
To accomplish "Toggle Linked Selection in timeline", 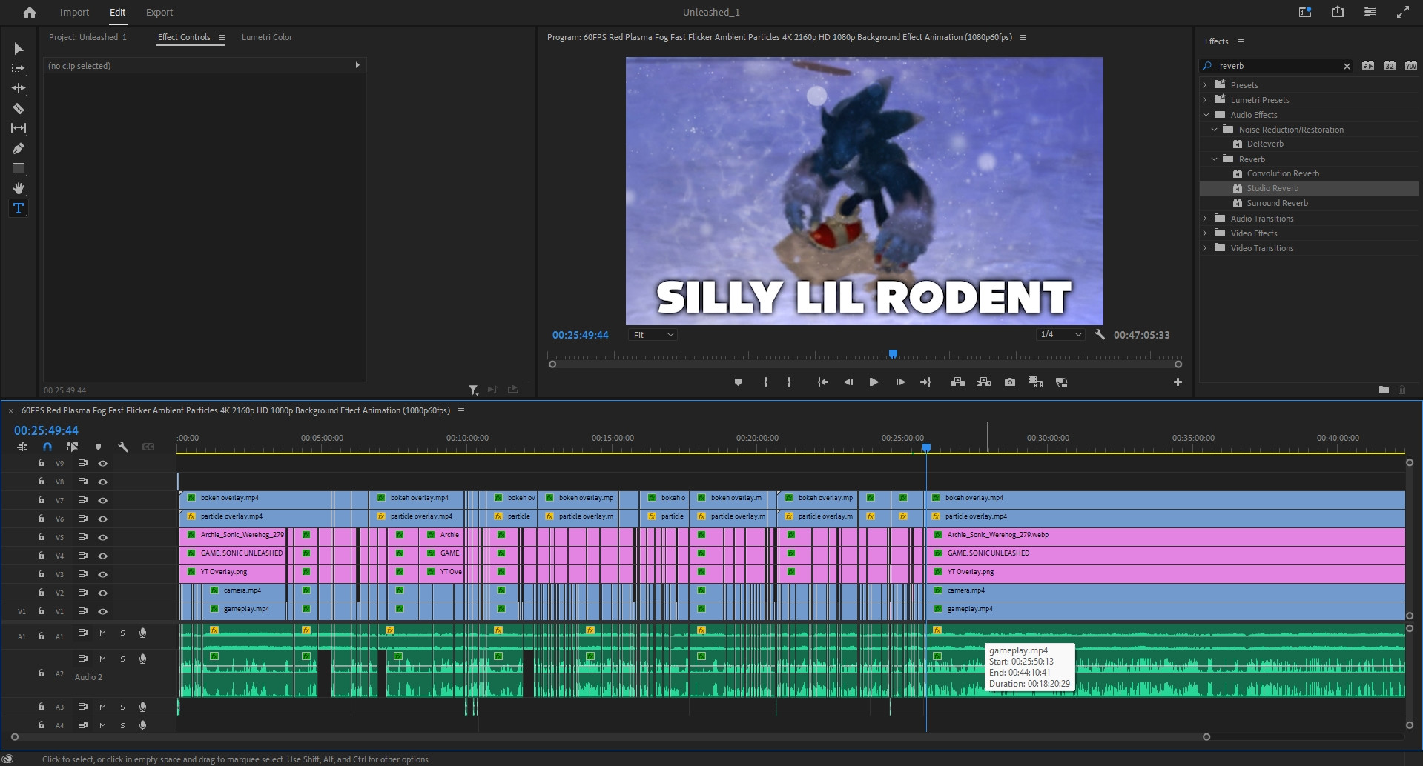I will (72, 447).
